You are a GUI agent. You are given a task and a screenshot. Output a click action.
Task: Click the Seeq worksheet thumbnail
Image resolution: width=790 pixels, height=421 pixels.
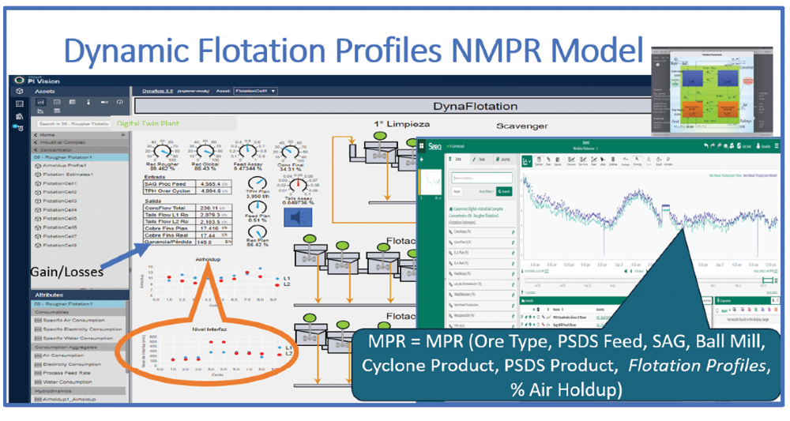pos(431,182)
